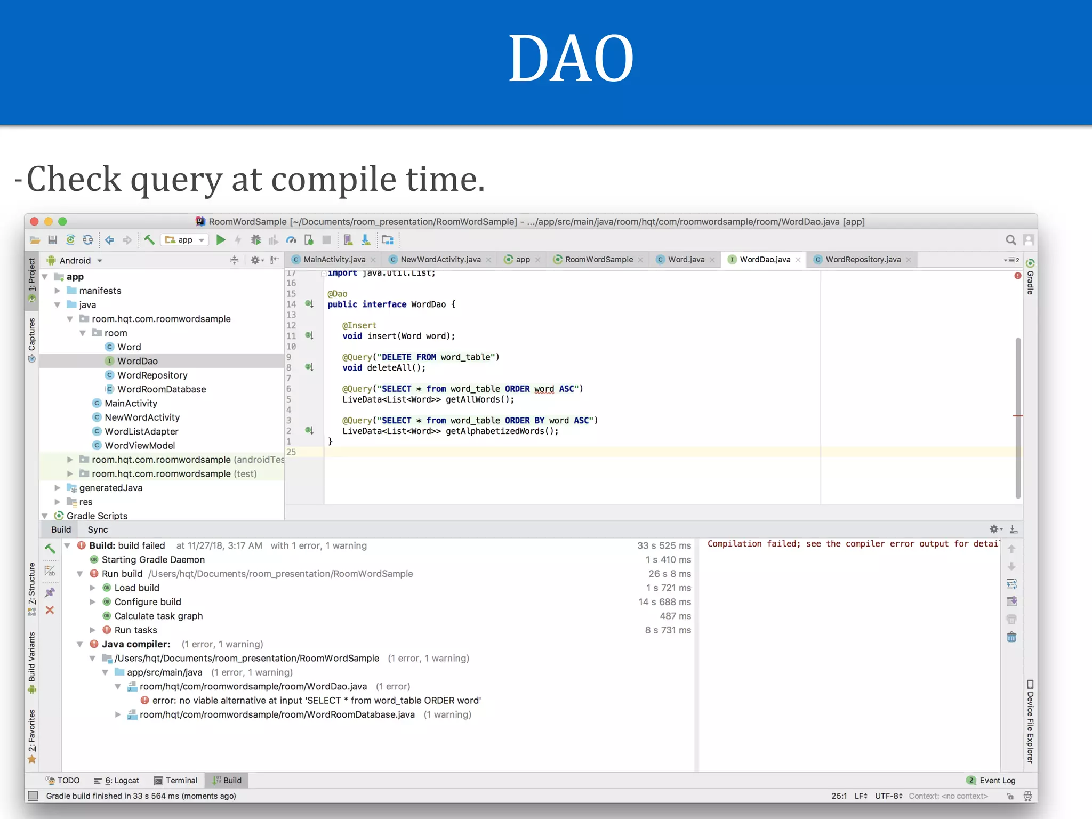Open the TODO tool window button
1092x819 pixels.
[x=63, y=781]
